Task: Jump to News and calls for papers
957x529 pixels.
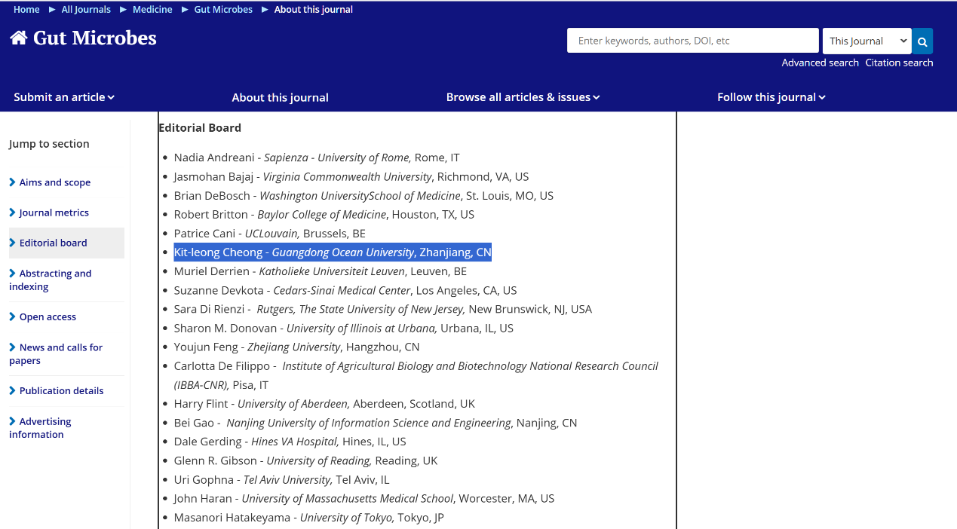Action: (56, 353)
